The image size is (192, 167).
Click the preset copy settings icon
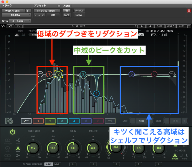43,15
